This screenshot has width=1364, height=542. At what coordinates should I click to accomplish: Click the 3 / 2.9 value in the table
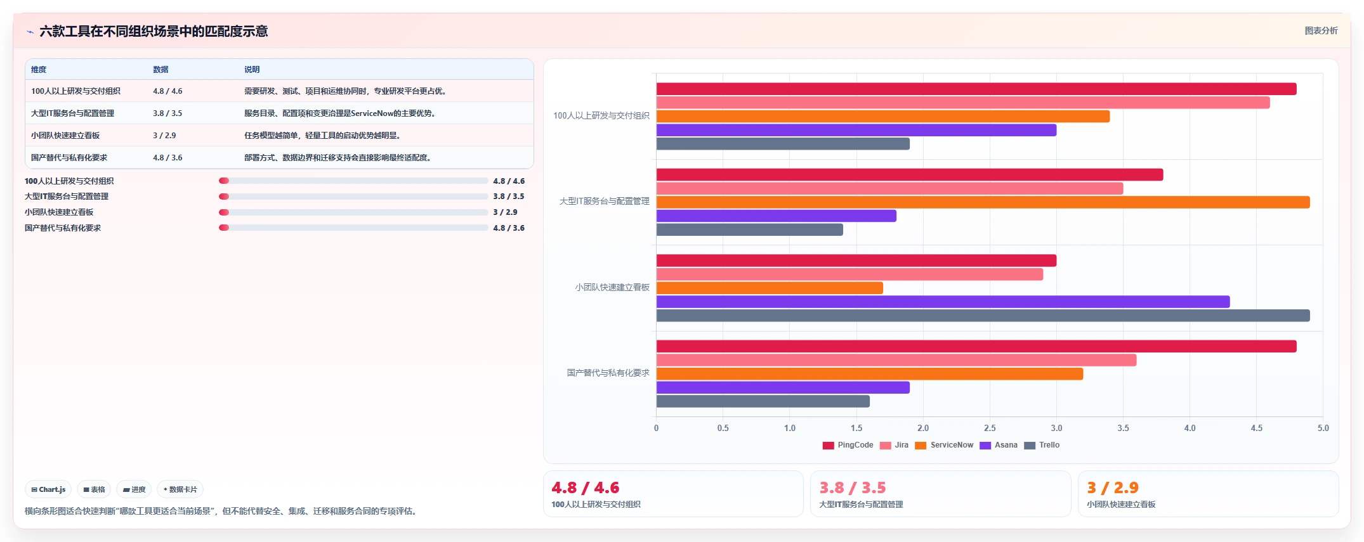(164, 136)
